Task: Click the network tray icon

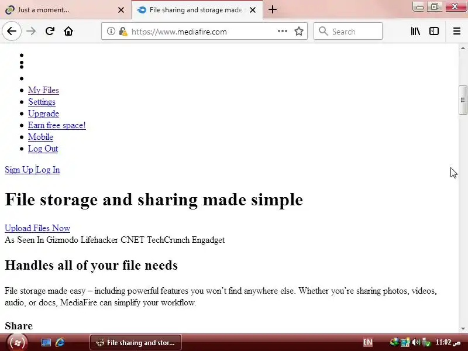Action: tap(405, 342)
